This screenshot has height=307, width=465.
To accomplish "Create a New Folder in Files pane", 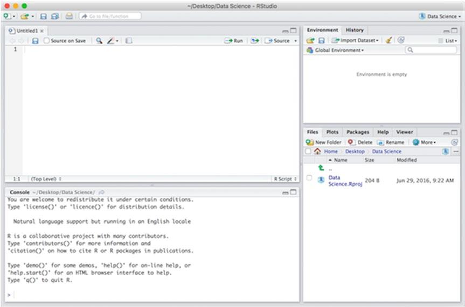I will click(323, 142).
